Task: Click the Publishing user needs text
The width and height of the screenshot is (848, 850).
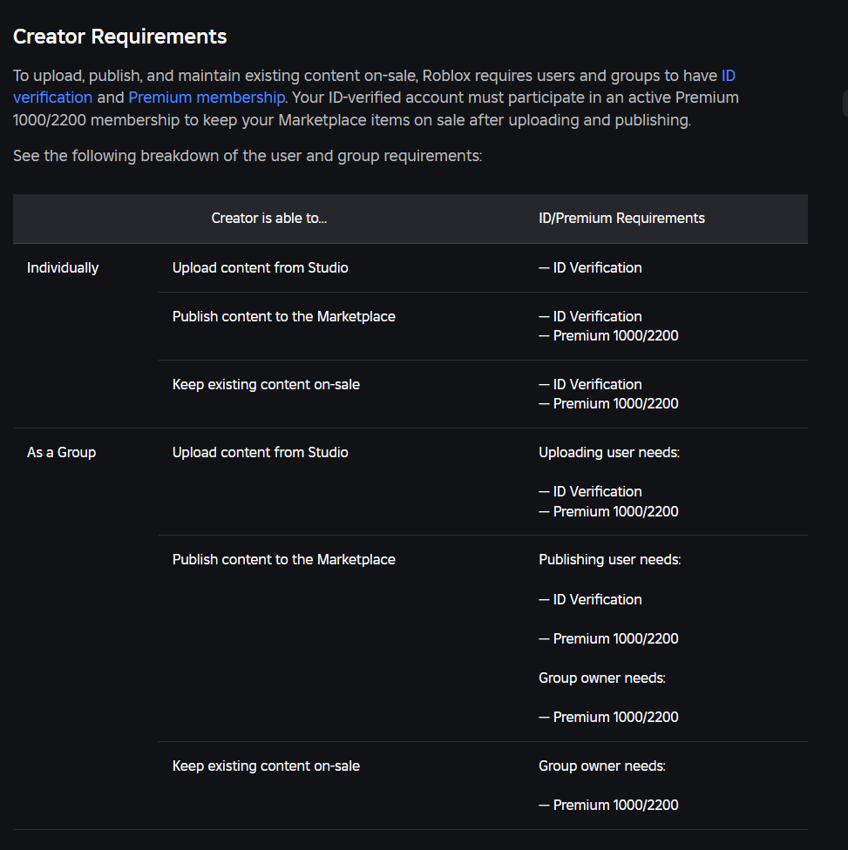Action: tap(609, 560)
